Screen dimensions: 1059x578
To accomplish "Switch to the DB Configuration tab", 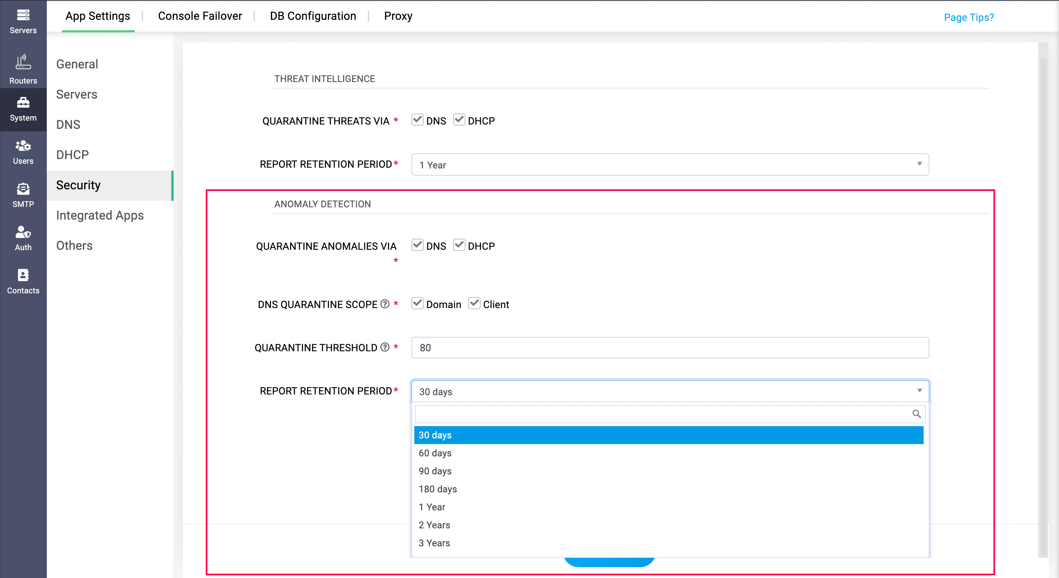I will (x=313, y=15).
